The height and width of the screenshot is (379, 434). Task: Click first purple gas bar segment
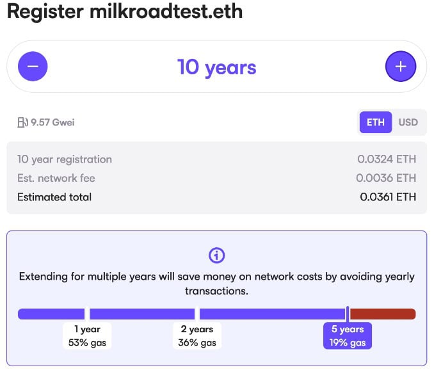51,314
